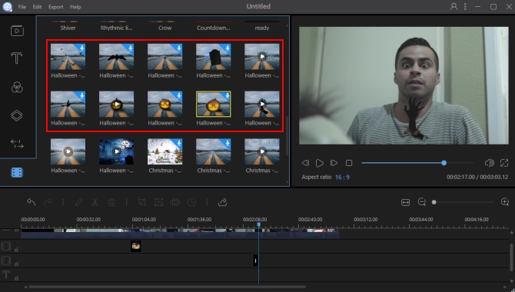
Task: Undo the last action
Action: pyautogui.click(x=32, y=202)
